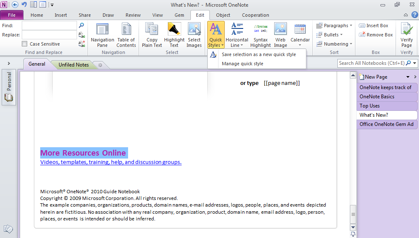Open the Top Uses page
Screen dimensions: 419x238
pyautogui.click(x=387, y=106)
